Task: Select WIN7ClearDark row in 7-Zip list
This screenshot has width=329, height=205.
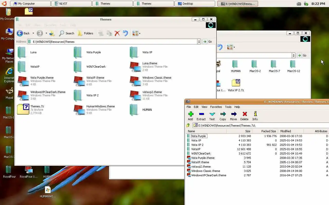Action: (257, 153)
